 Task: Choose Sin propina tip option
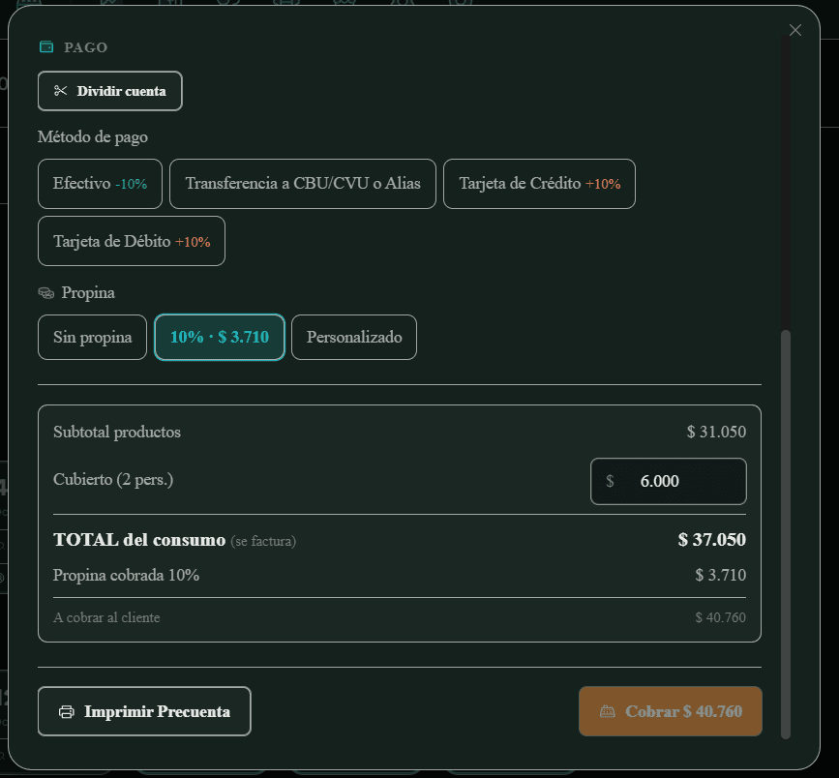click(x=93, y=337)
